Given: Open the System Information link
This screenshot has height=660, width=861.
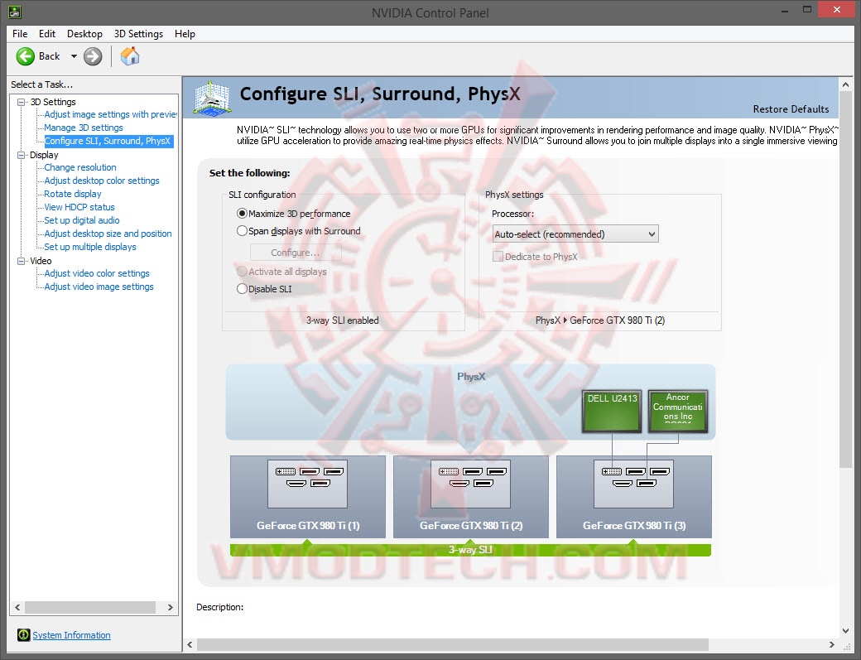Looking at the screenshot, I should (x=71, y=635).
